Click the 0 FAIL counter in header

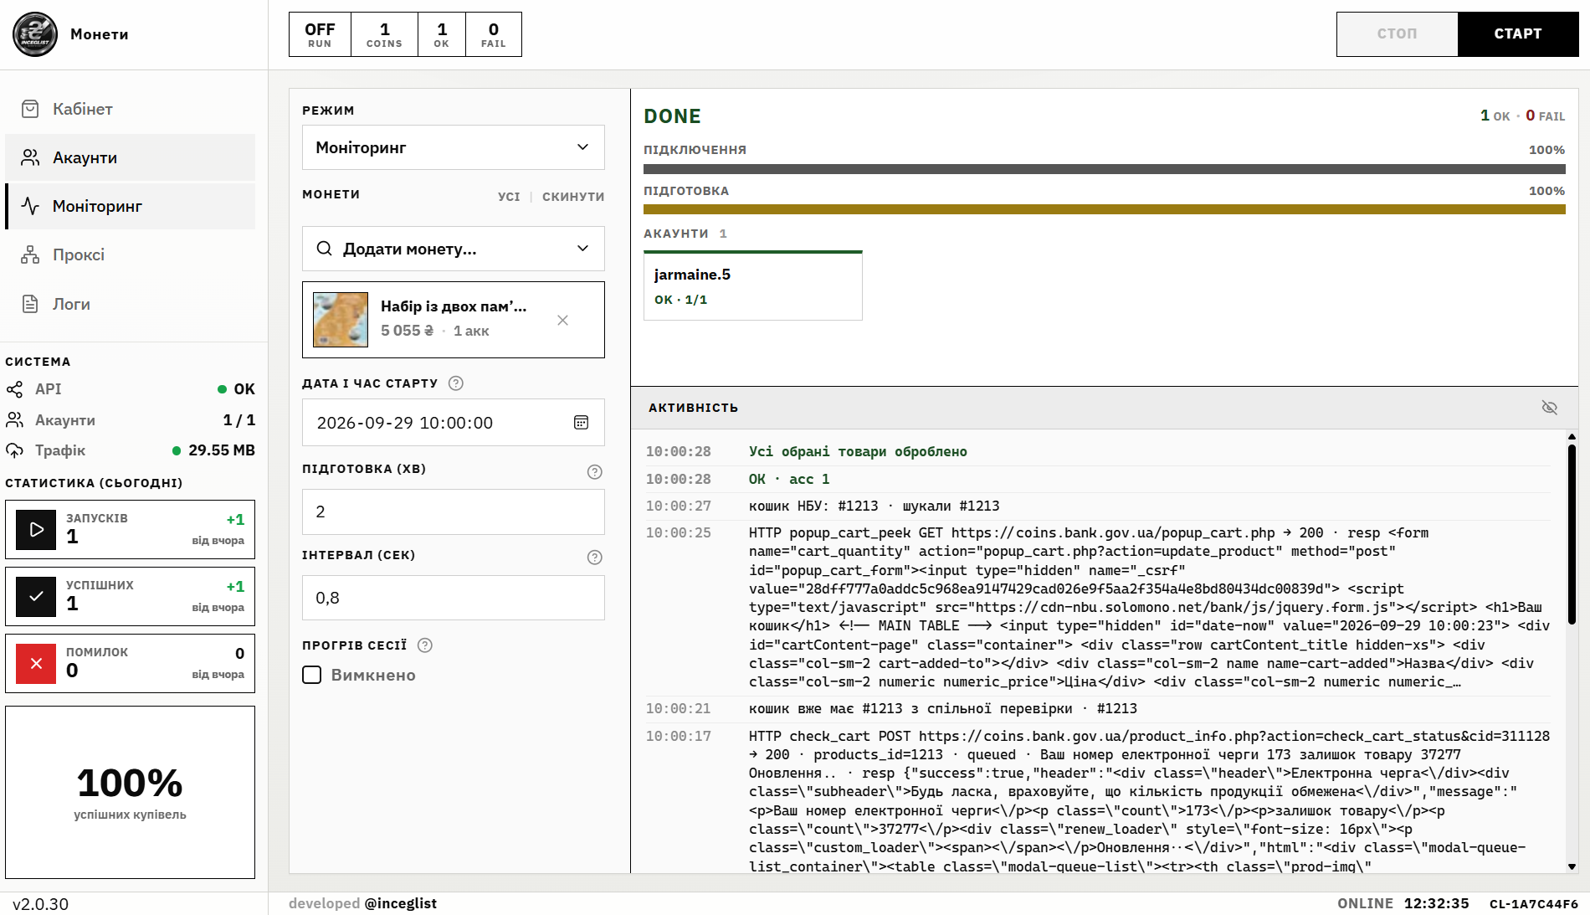[x=494, y=34]
